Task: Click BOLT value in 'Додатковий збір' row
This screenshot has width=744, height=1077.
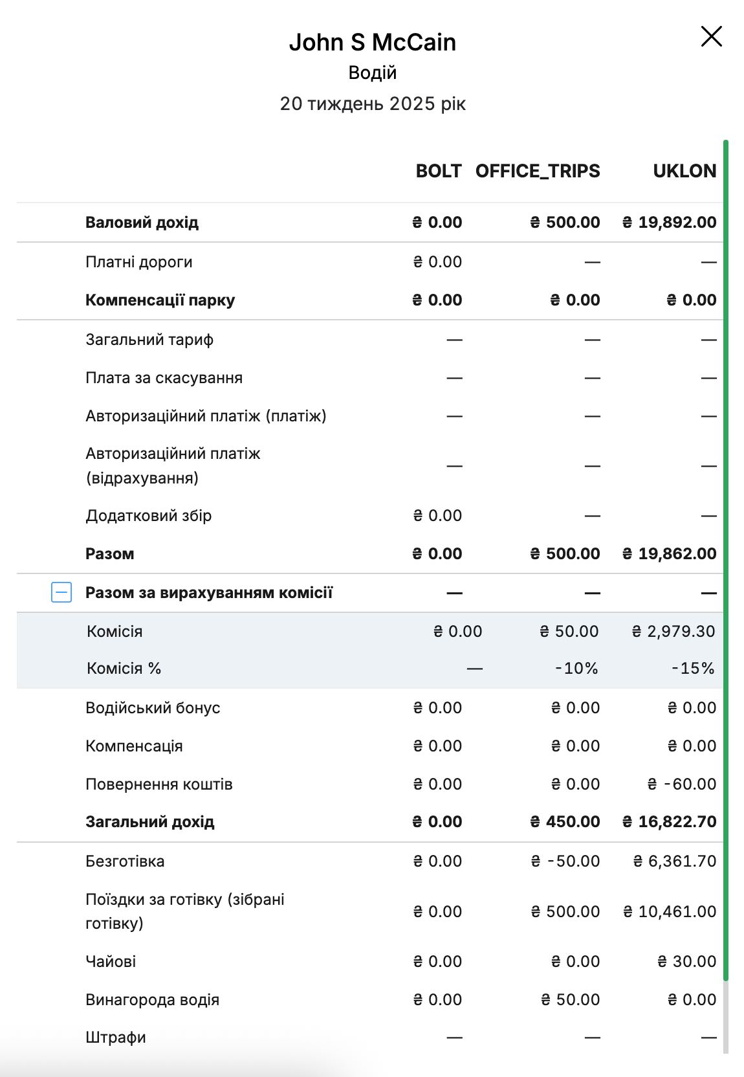Action: click(437, 516)
